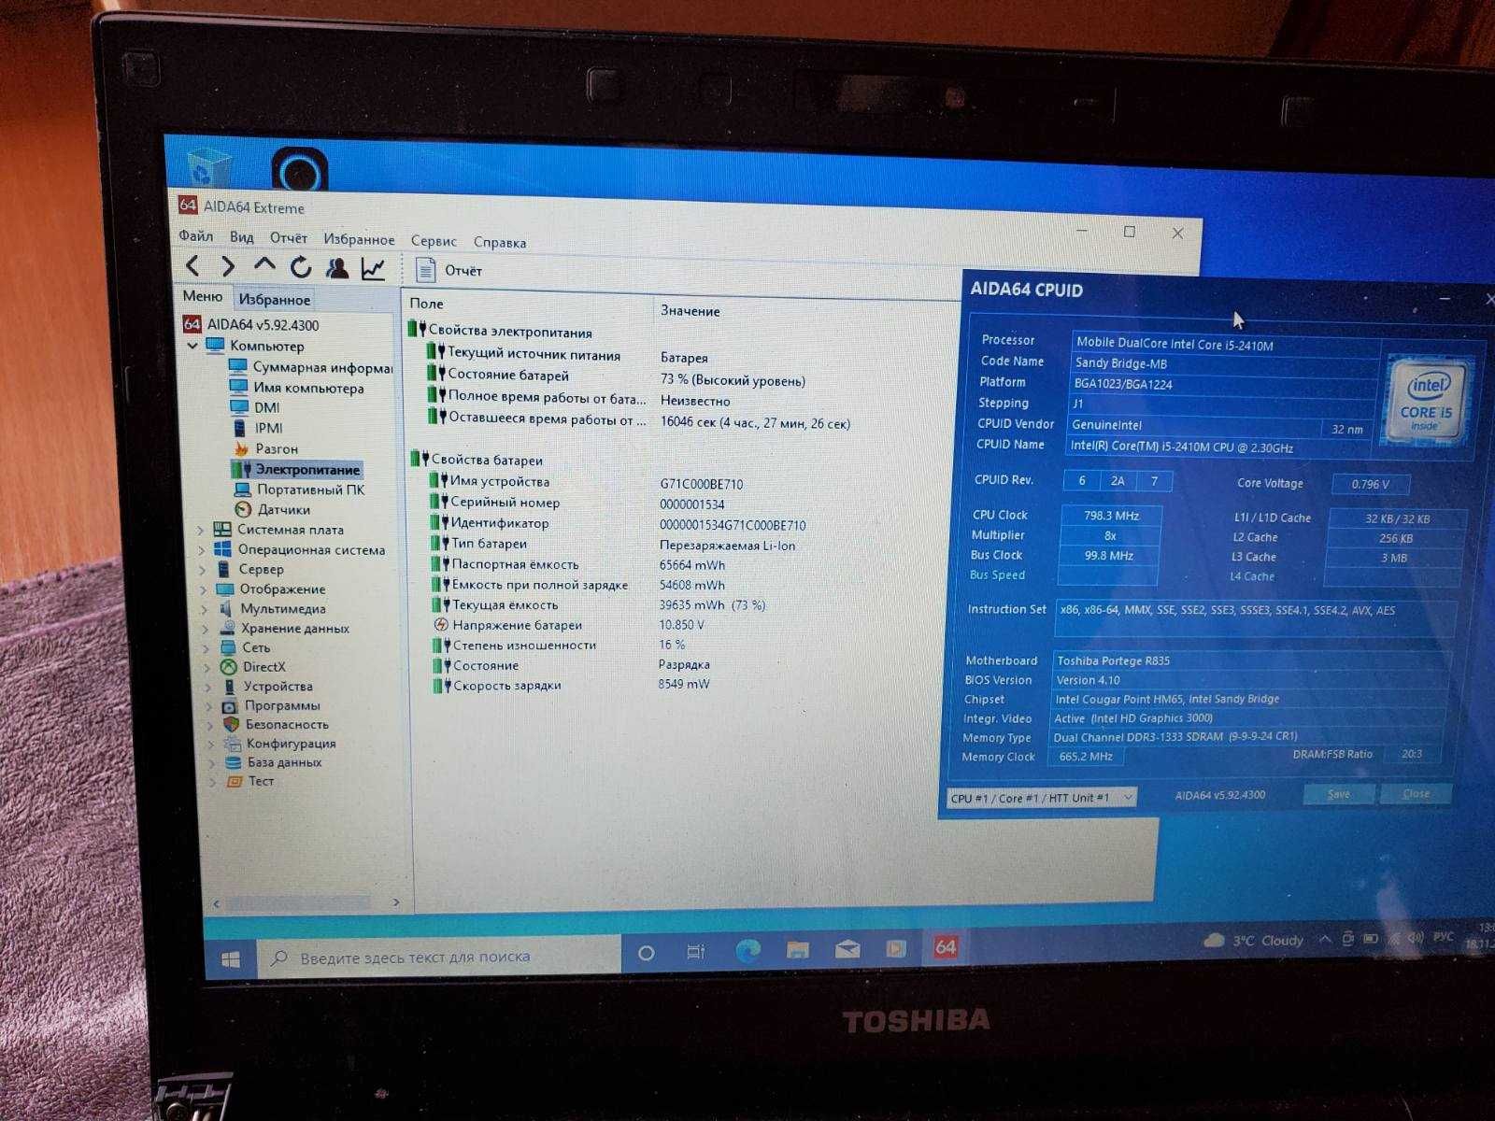Click the tree panel horizontal scrollbar
This screenshot has height=1121, width=1495.
point(308,902)
